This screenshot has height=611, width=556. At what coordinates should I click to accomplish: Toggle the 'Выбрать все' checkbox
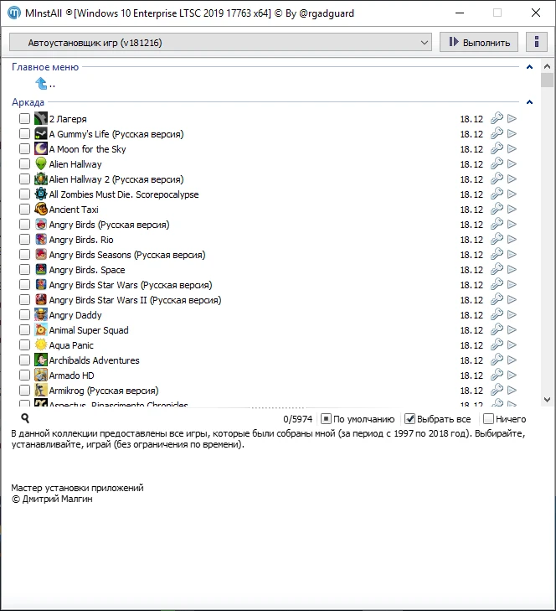pos(410,419)
